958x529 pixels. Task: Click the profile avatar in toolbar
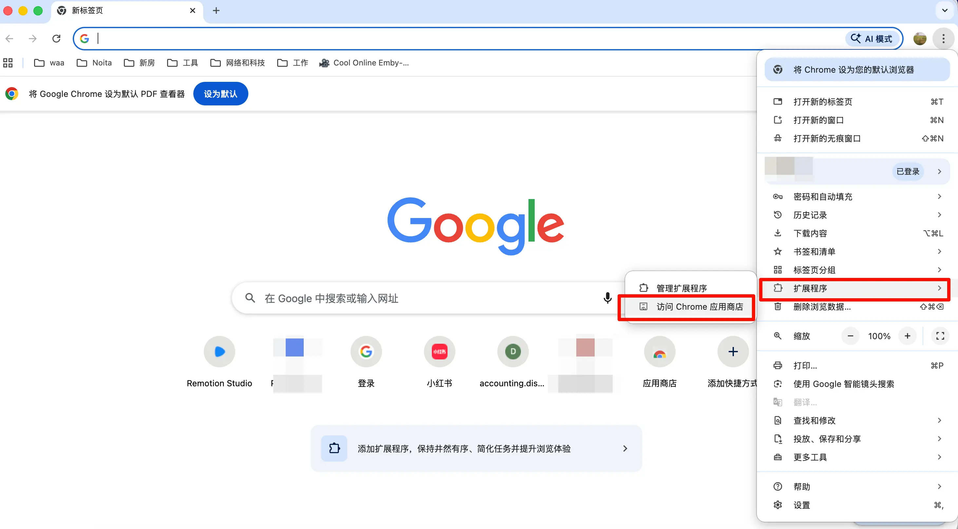(919, 39)
